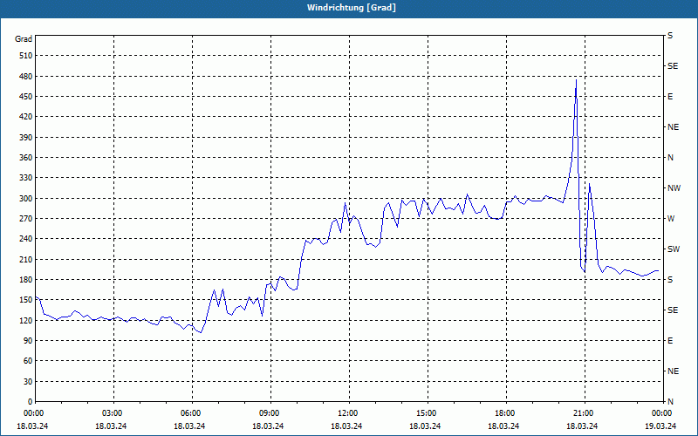Select the 330 y-axis value
698x436 pixels.
(x=26, y=178)
